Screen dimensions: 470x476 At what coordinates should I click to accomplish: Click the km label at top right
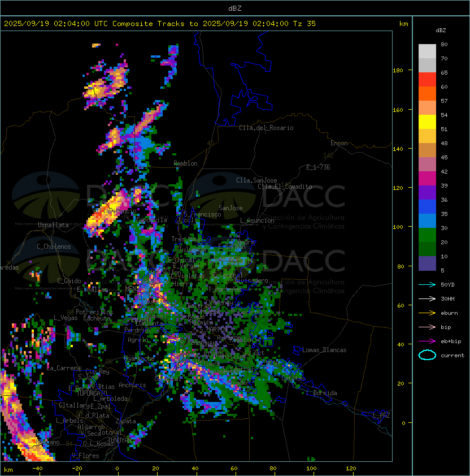tap(403, 24)
